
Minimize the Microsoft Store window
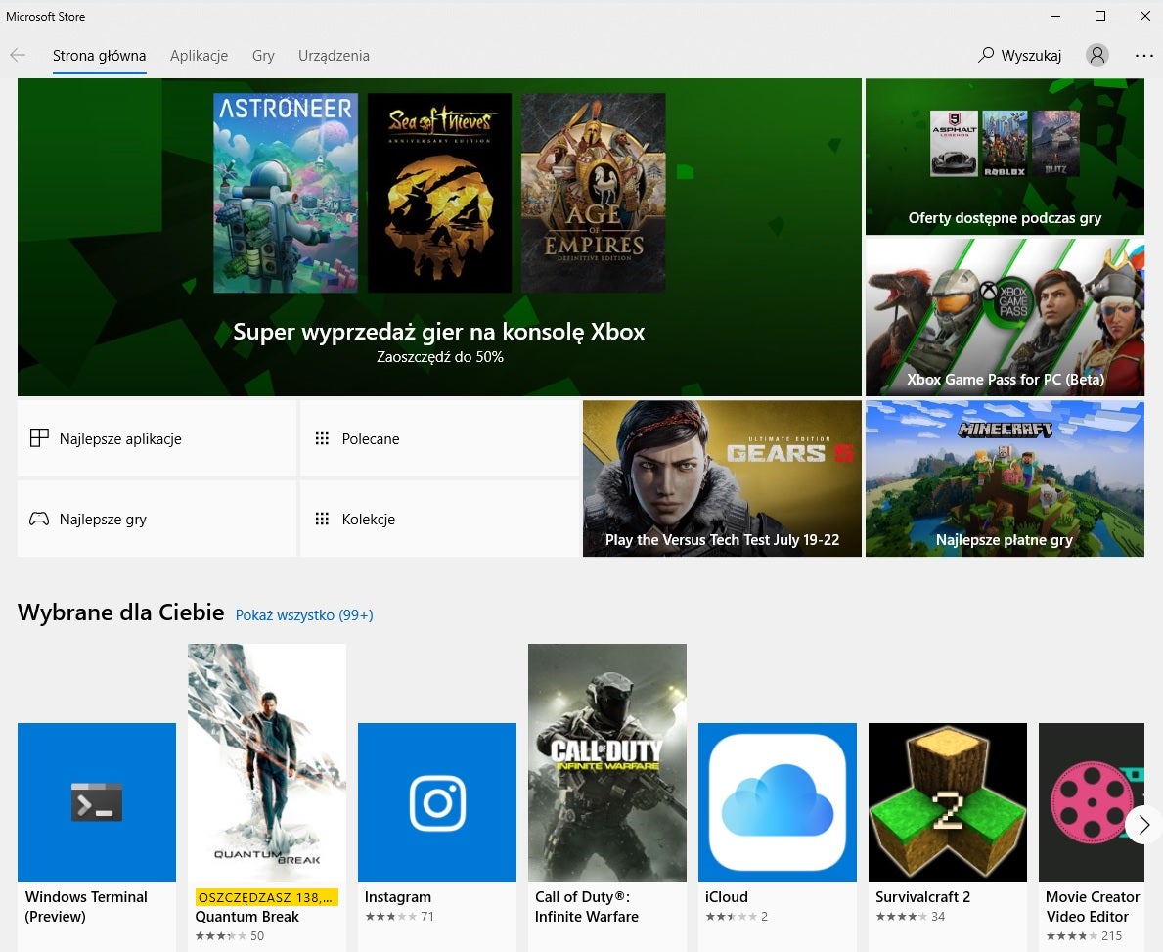point(1055,16)
